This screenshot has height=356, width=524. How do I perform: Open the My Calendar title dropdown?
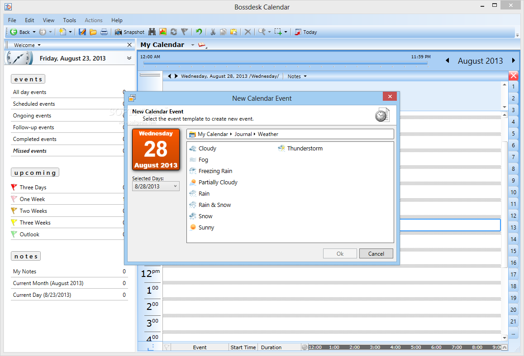point(193,45)
